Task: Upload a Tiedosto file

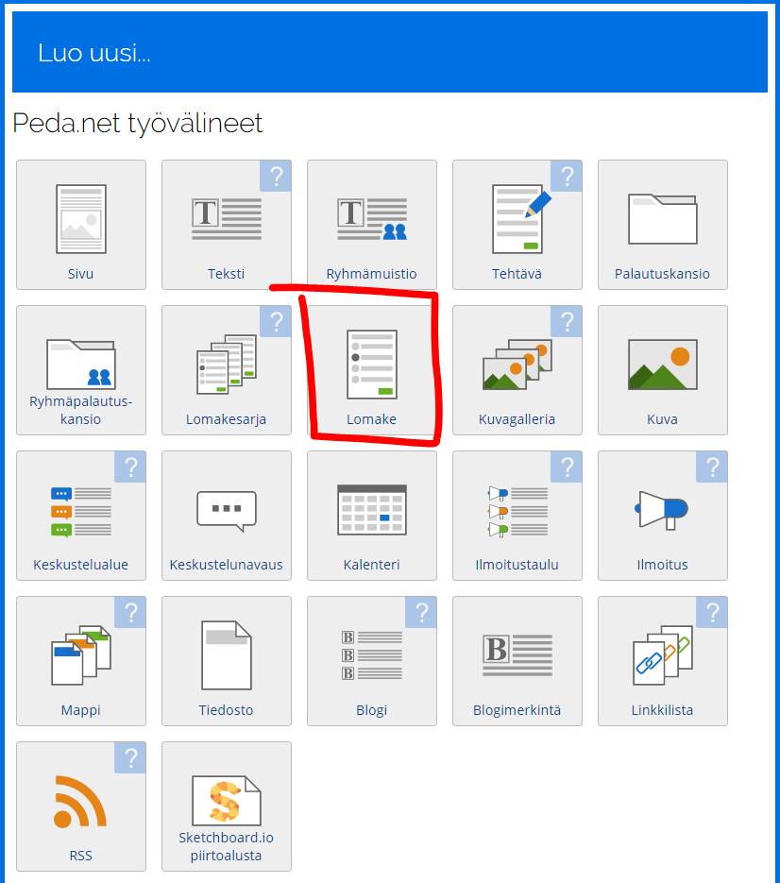Action: [227, 661]
